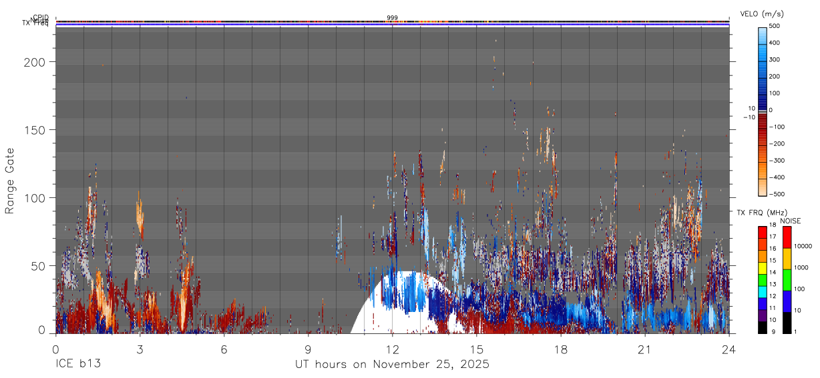Screen dimensions: 820x378
Task: Click the 12 hour tick on time axis
Action: pos(392,349)
